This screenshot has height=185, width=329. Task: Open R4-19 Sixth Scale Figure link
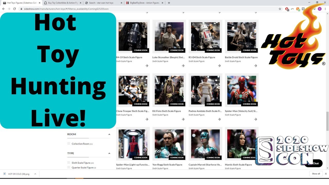(129, 57)
